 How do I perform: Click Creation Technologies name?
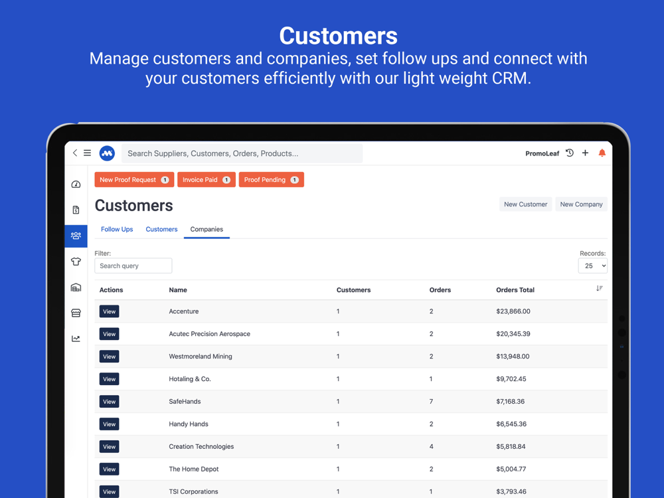click(x=201, y=446)
